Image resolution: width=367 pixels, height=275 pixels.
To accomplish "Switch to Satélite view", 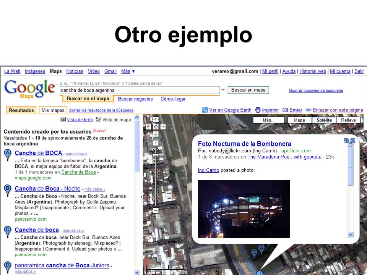I will click(x=324, y=120).
